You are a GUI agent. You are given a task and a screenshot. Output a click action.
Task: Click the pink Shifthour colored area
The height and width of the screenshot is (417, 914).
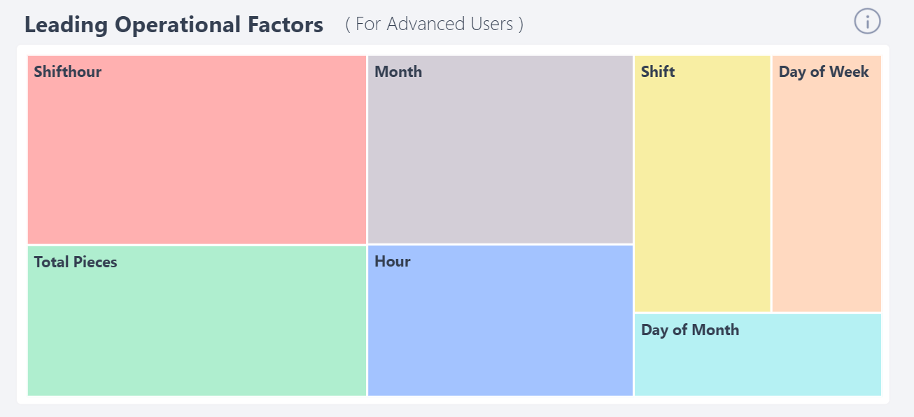click(x=196, y=161)
